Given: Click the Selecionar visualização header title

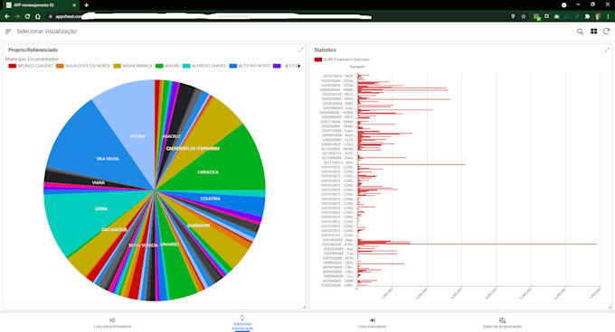Looking at the screenshot, I should tap(47, 32).
